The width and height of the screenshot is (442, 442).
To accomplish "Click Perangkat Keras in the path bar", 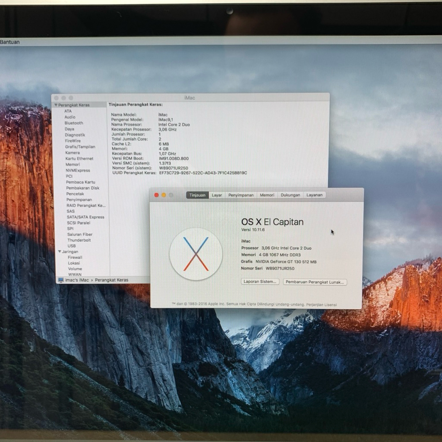I will [x=112, y=280].
